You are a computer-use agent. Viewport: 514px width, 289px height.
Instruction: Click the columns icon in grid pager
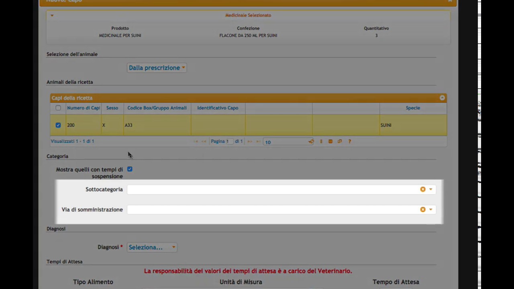pyautogui.click(x=321, y=142)
